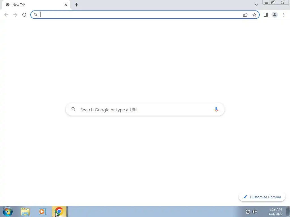Open Windows Explorer from taskbar
This screenshot has height=217, width=290.
[25, 212]
